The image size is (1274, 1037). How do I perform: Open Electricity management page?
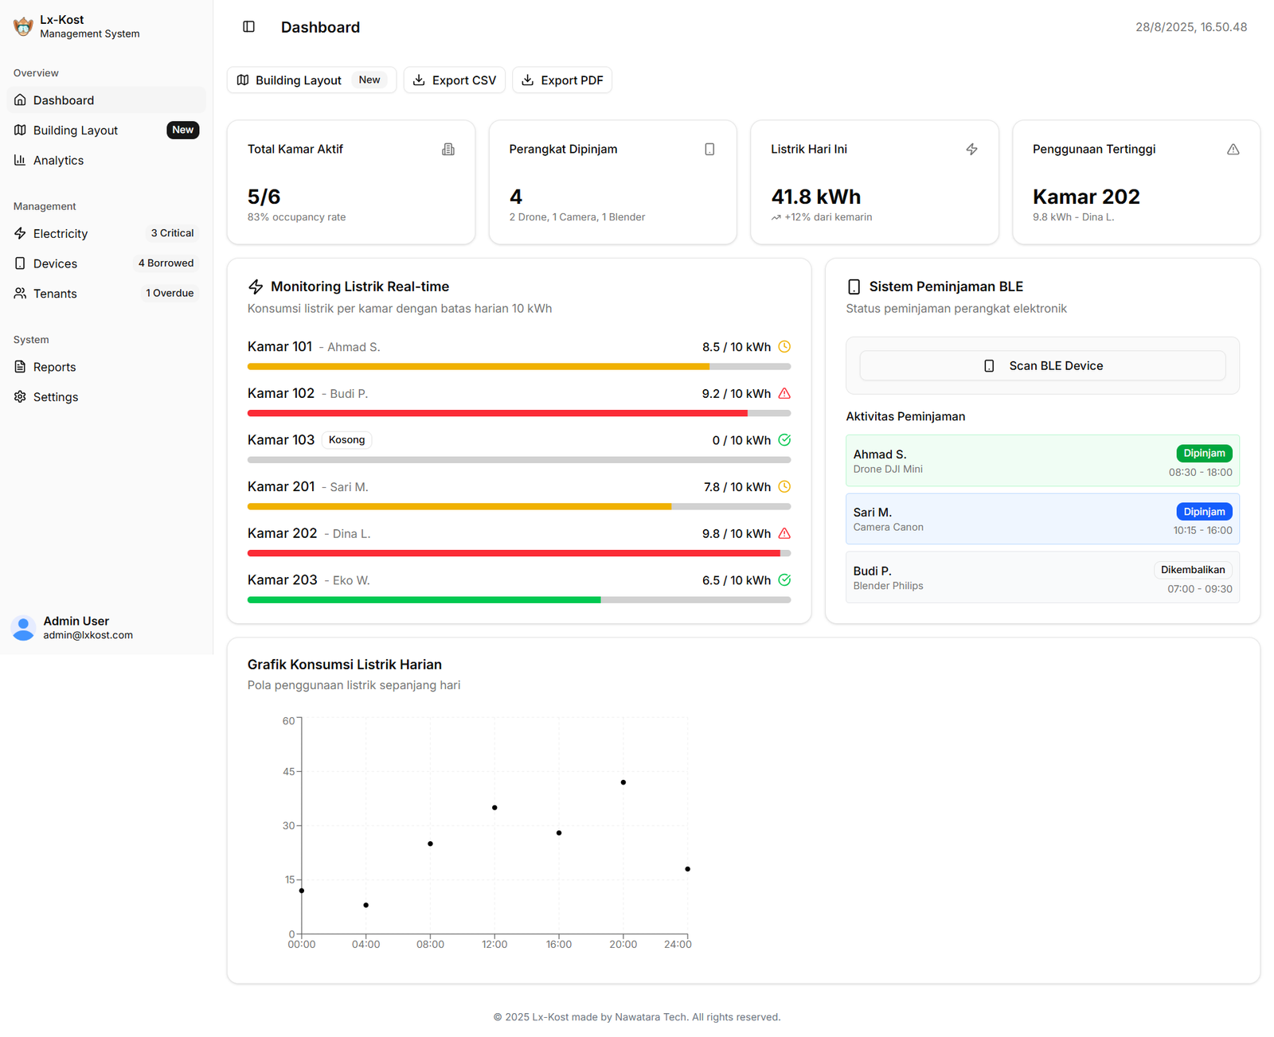pyautogui.click(x=61, y=234)
